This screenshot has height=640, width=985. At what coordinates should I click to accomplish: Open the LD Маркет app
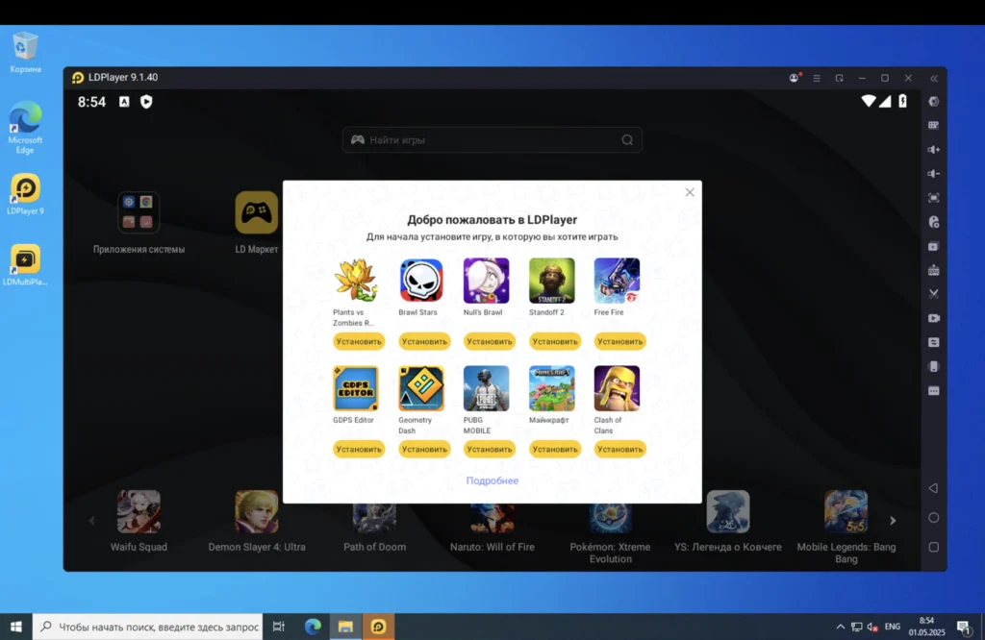[x=256, y=212]
